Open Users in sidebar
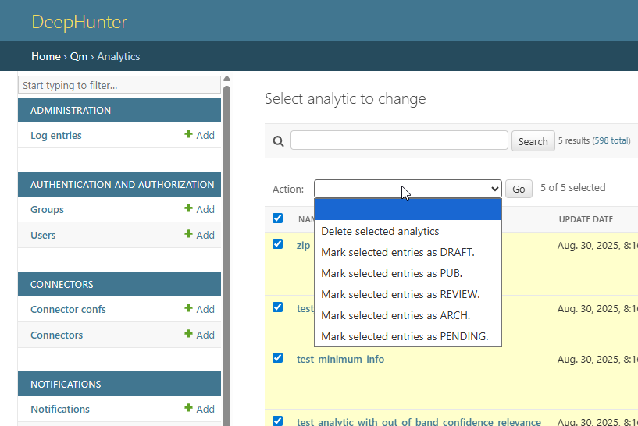 click(43, 236)
